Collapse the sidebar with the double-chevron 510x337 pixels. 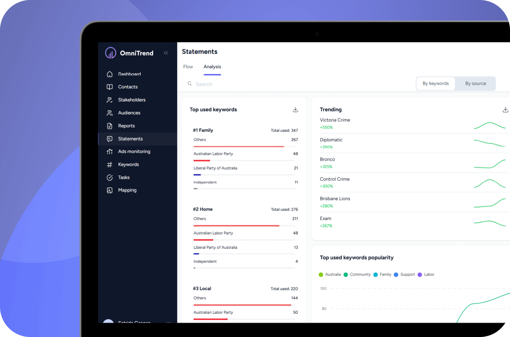tap(166, 53)
